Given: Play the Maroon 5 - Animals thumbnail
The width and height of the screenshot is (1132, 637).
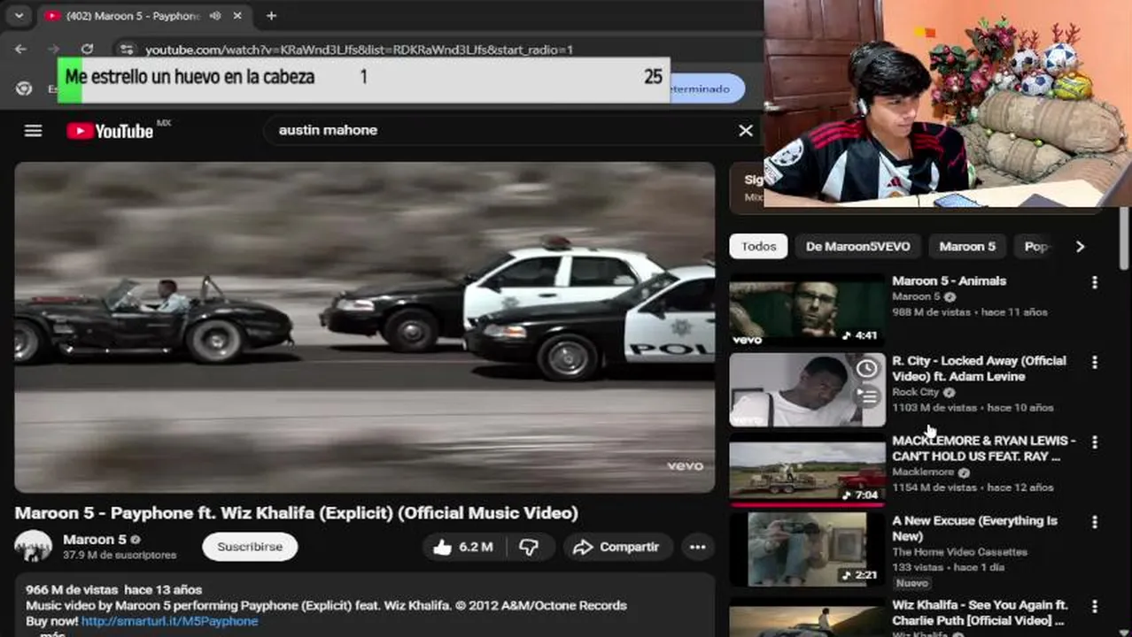Looking at the screenshot, I should point(807,310).
